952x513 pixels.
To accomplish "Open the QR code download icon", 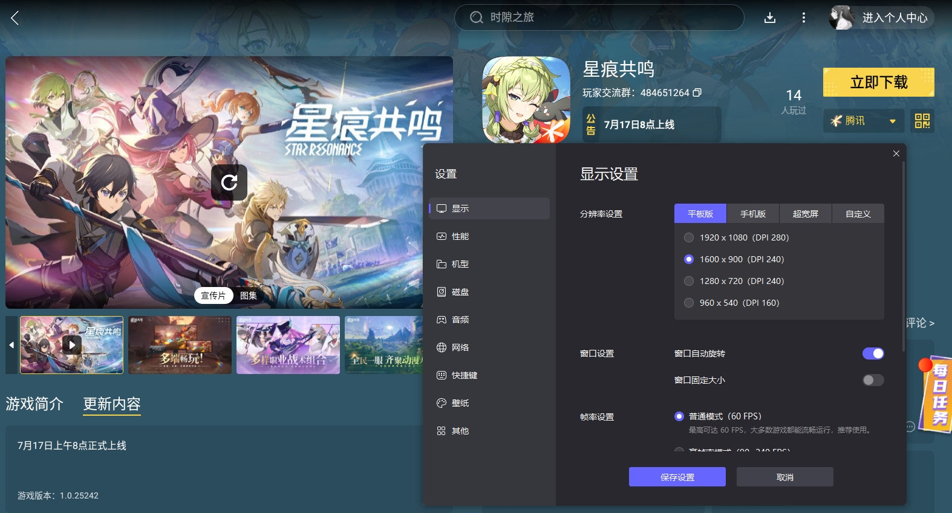I will (922, 121).
